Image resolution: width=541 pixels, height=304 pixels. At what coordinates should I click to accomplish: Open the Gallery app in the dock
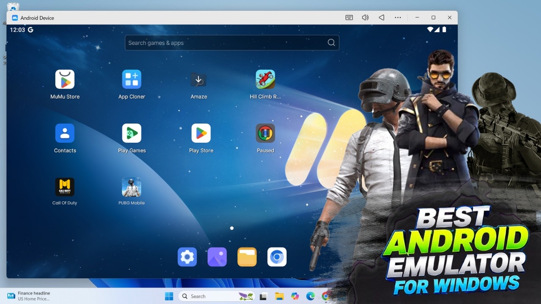point(217,257)
